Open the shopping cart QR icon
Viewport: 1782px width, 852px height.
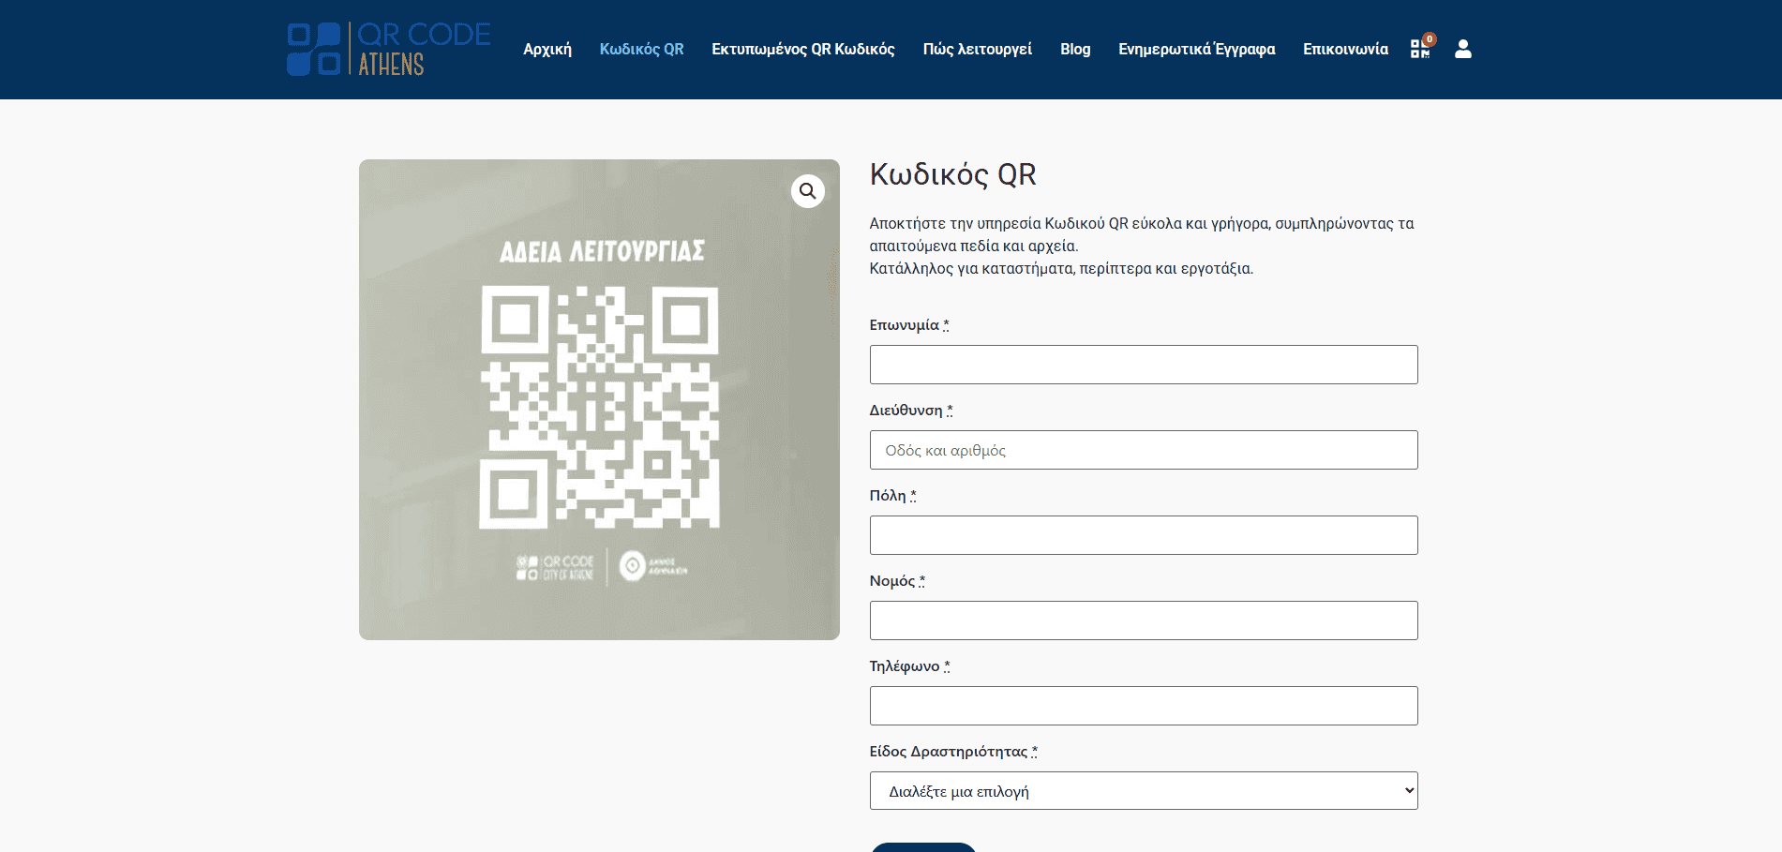1419,50
